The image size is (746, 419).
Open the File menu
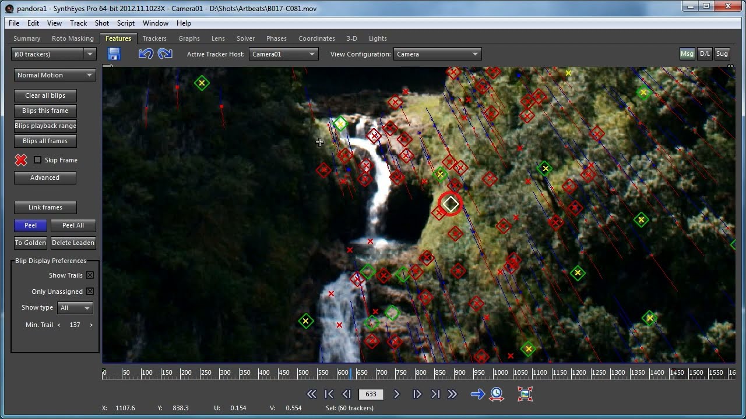(14, 23)
